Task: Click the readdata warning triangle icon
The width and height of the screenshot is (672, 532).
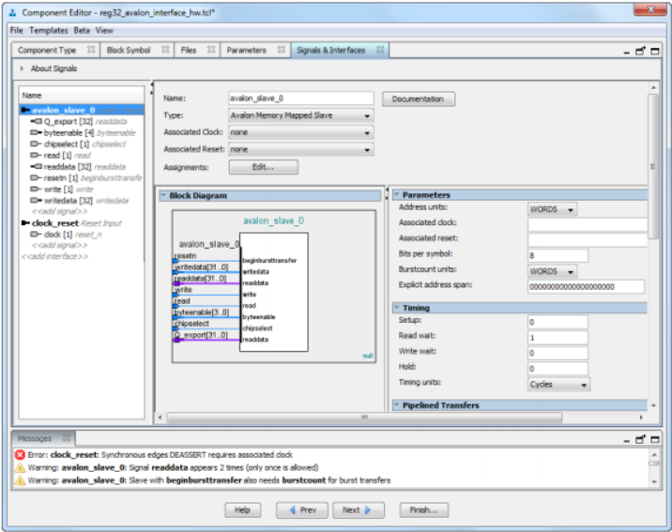Action: 20,468
